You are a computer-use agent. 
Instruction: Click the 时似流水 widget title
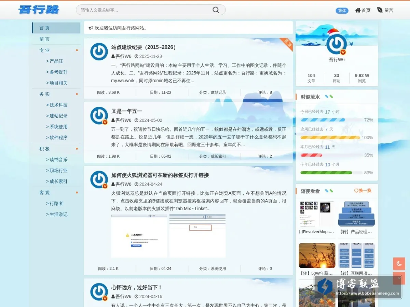(310, 97)
